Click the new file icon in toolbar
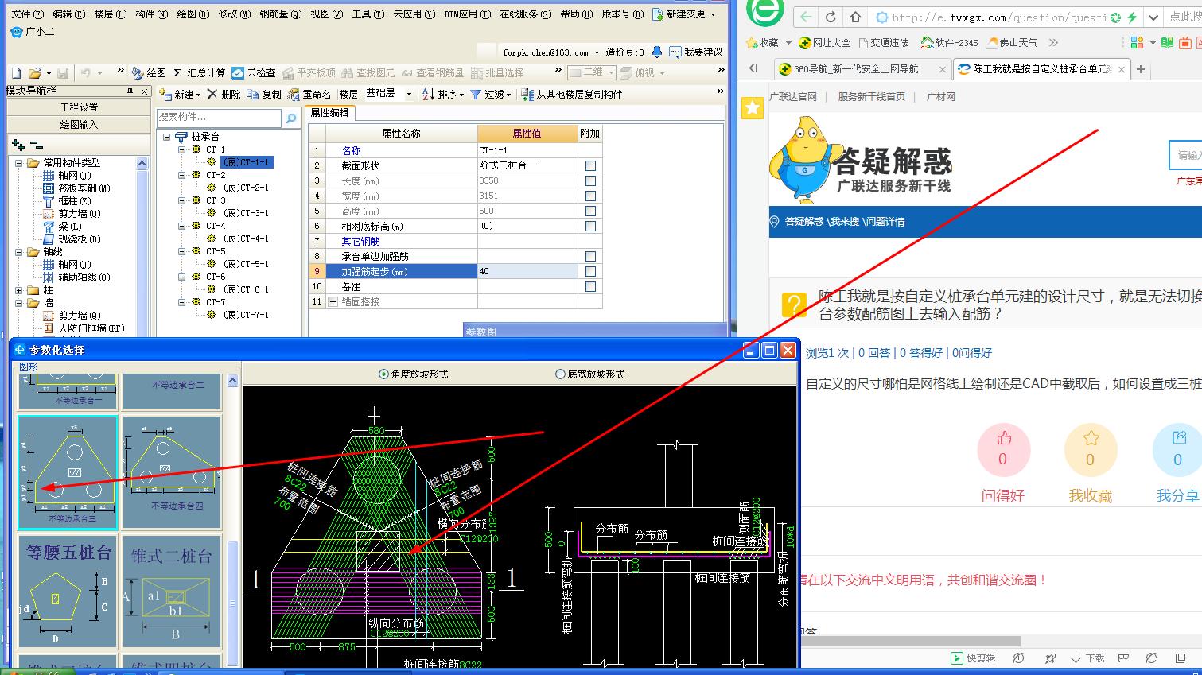The height and width of the screenshot is (675, 1202). [16, 73]
